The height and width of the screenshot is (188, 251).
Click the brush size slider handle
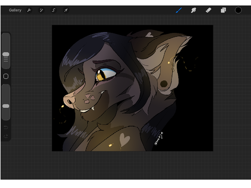click(6, 54)
